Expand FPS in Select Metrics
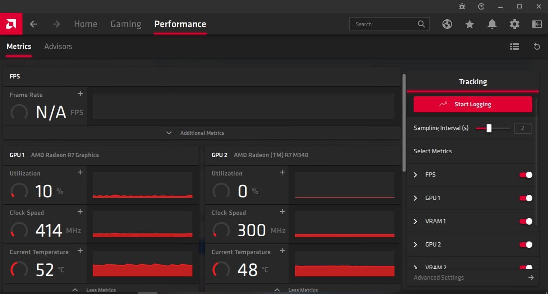 pos(416,175)
